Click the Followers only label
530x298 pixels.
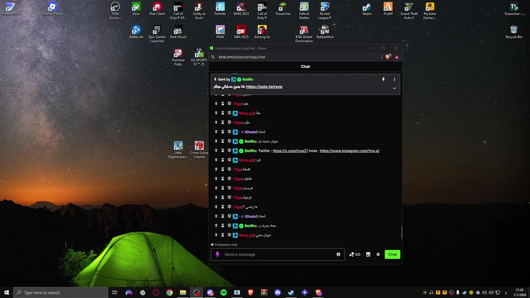(226, 245)
